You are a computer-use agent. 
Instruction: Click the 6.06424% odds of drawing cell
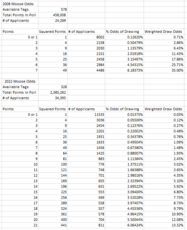[x=124, y=225]
